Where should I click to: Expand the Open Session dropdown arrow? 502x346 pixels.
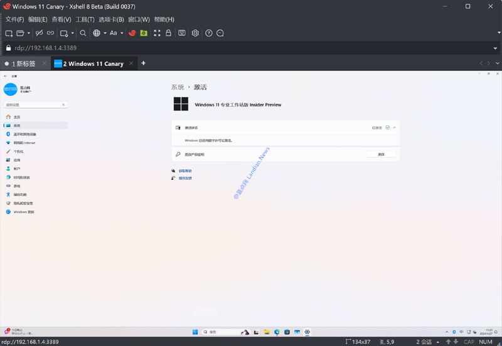coord(28,33)
